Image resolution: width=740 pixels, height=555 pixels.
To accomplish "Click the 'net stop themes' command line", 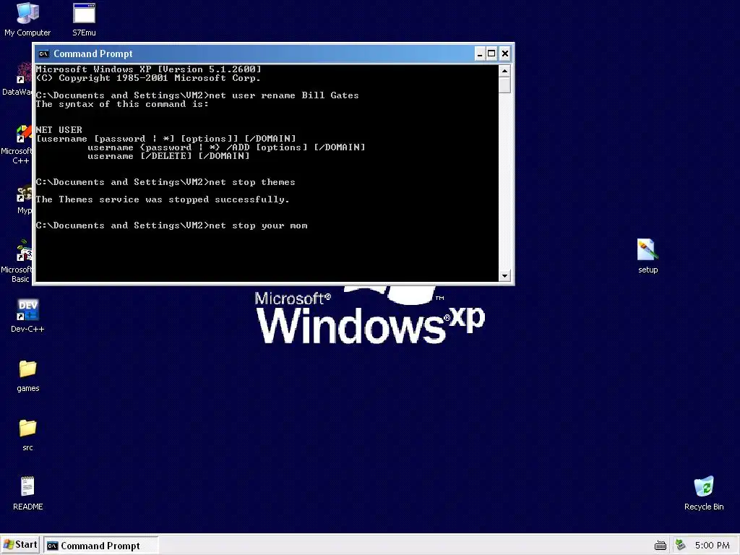I will [165, 182].
